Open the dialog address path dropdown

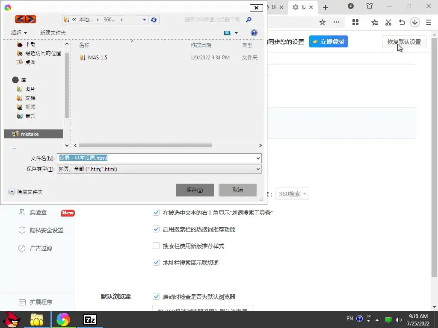point(144,20)
